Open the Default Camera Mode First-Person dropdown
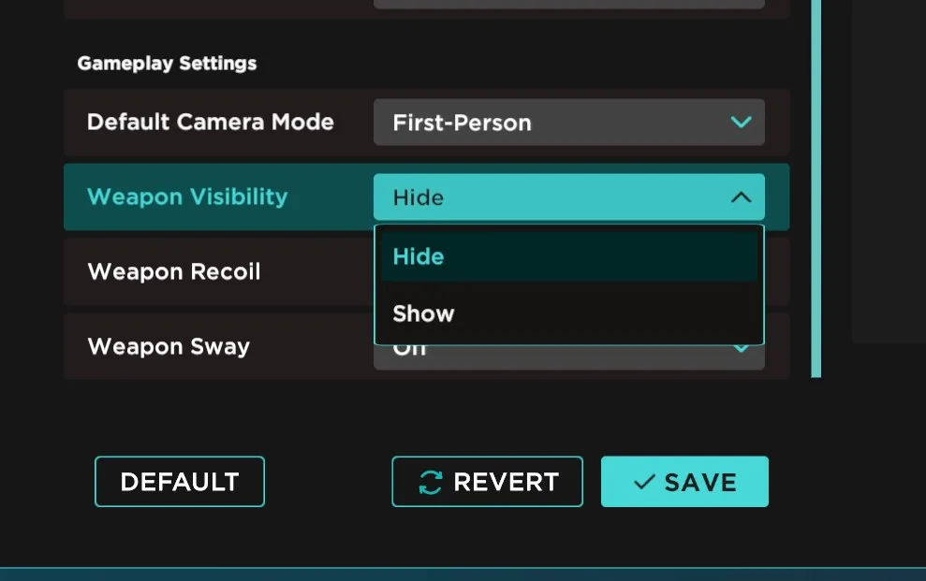 [567, 123]
